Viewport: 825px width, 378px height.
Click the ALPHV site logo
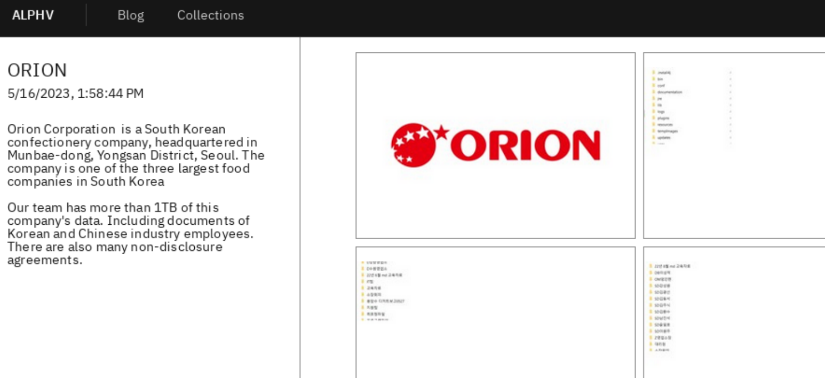(33, 15)
